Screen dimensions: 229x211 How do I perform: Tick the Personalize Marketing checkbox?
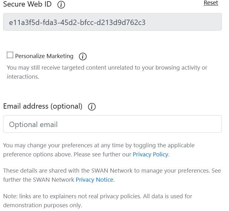(x=10, y=56)
